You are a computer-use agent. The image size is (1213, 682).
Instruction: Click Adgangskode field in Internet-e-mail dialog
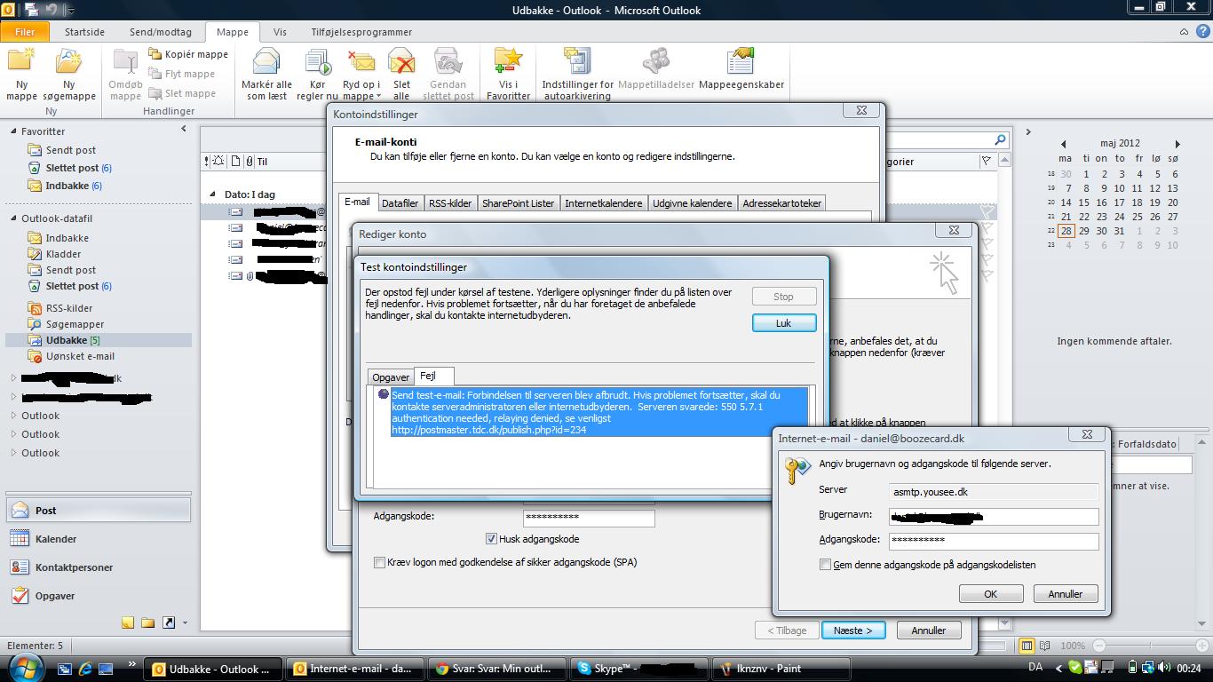click(x=994, y=540)
